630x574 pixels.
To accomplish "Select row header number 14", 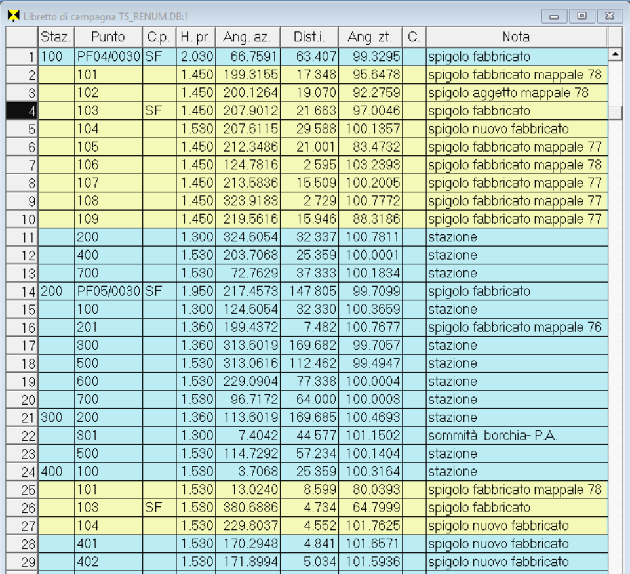I will tap(22, 291).
